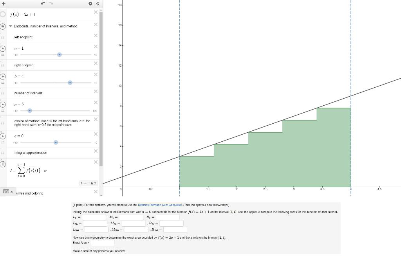Click the slider handle for c

point(56,142)
